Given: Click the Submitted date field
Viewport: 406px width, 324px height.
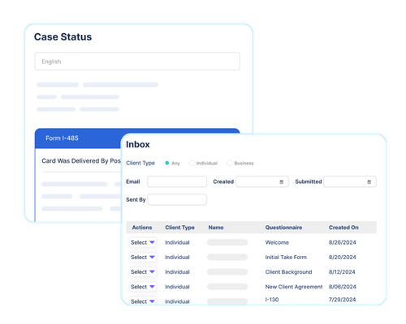Looking at the screenshot, I should coord(350,181).
